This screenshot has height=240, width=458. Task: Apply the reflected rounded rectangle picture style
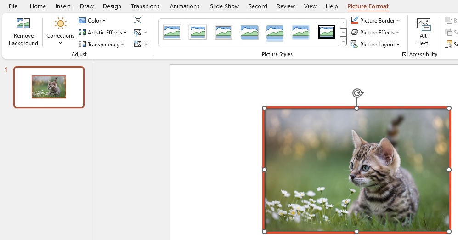pyautogui.click(x=275, y=33)
